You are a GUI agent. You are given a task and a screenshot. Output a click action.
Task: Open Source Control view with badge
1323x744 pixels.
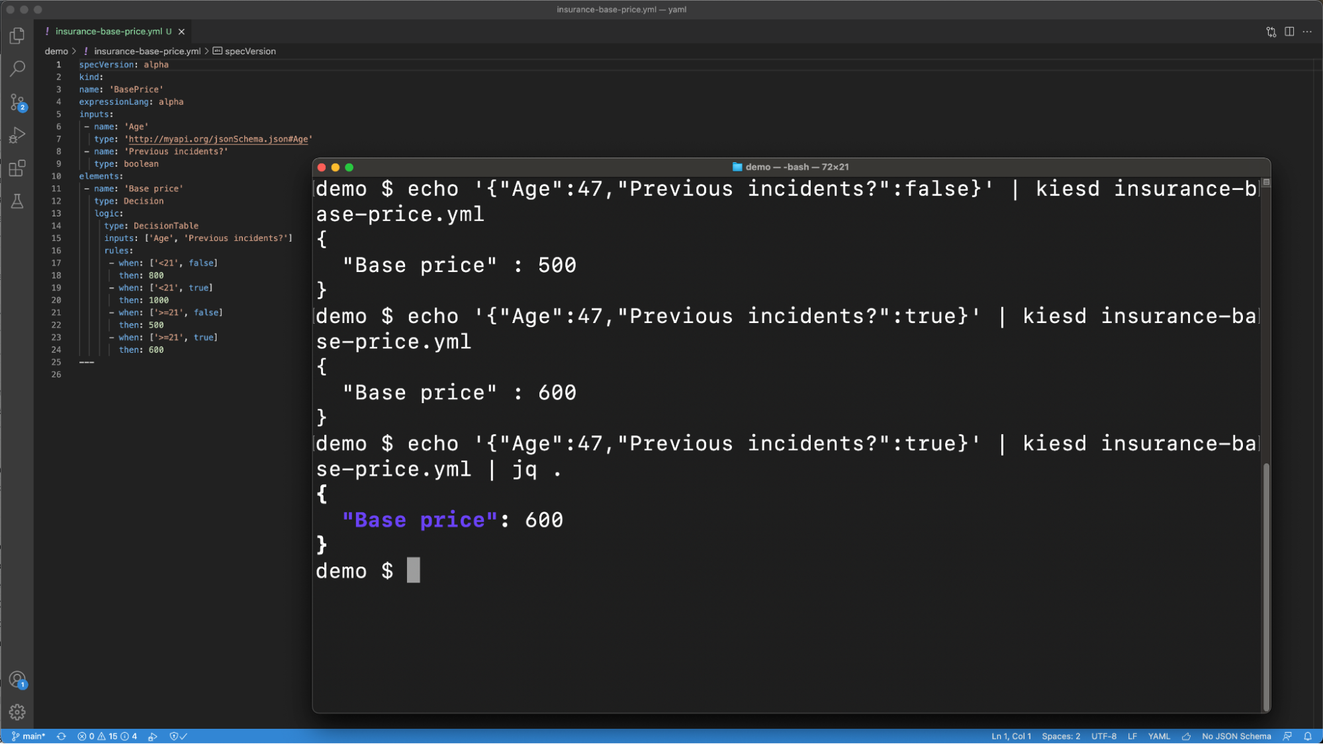17,102
